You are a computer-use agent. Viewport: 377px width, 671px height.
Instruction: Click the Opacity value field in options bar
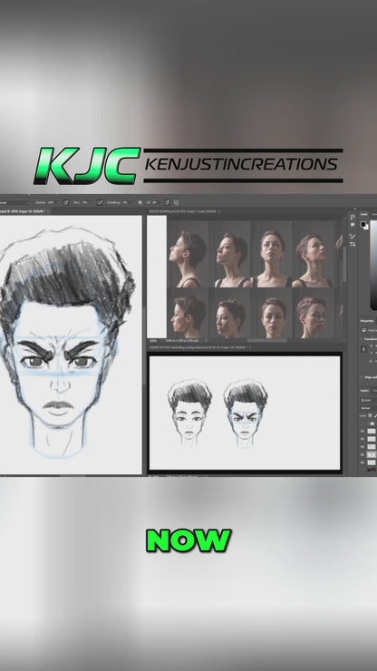(x=51, y=202)
